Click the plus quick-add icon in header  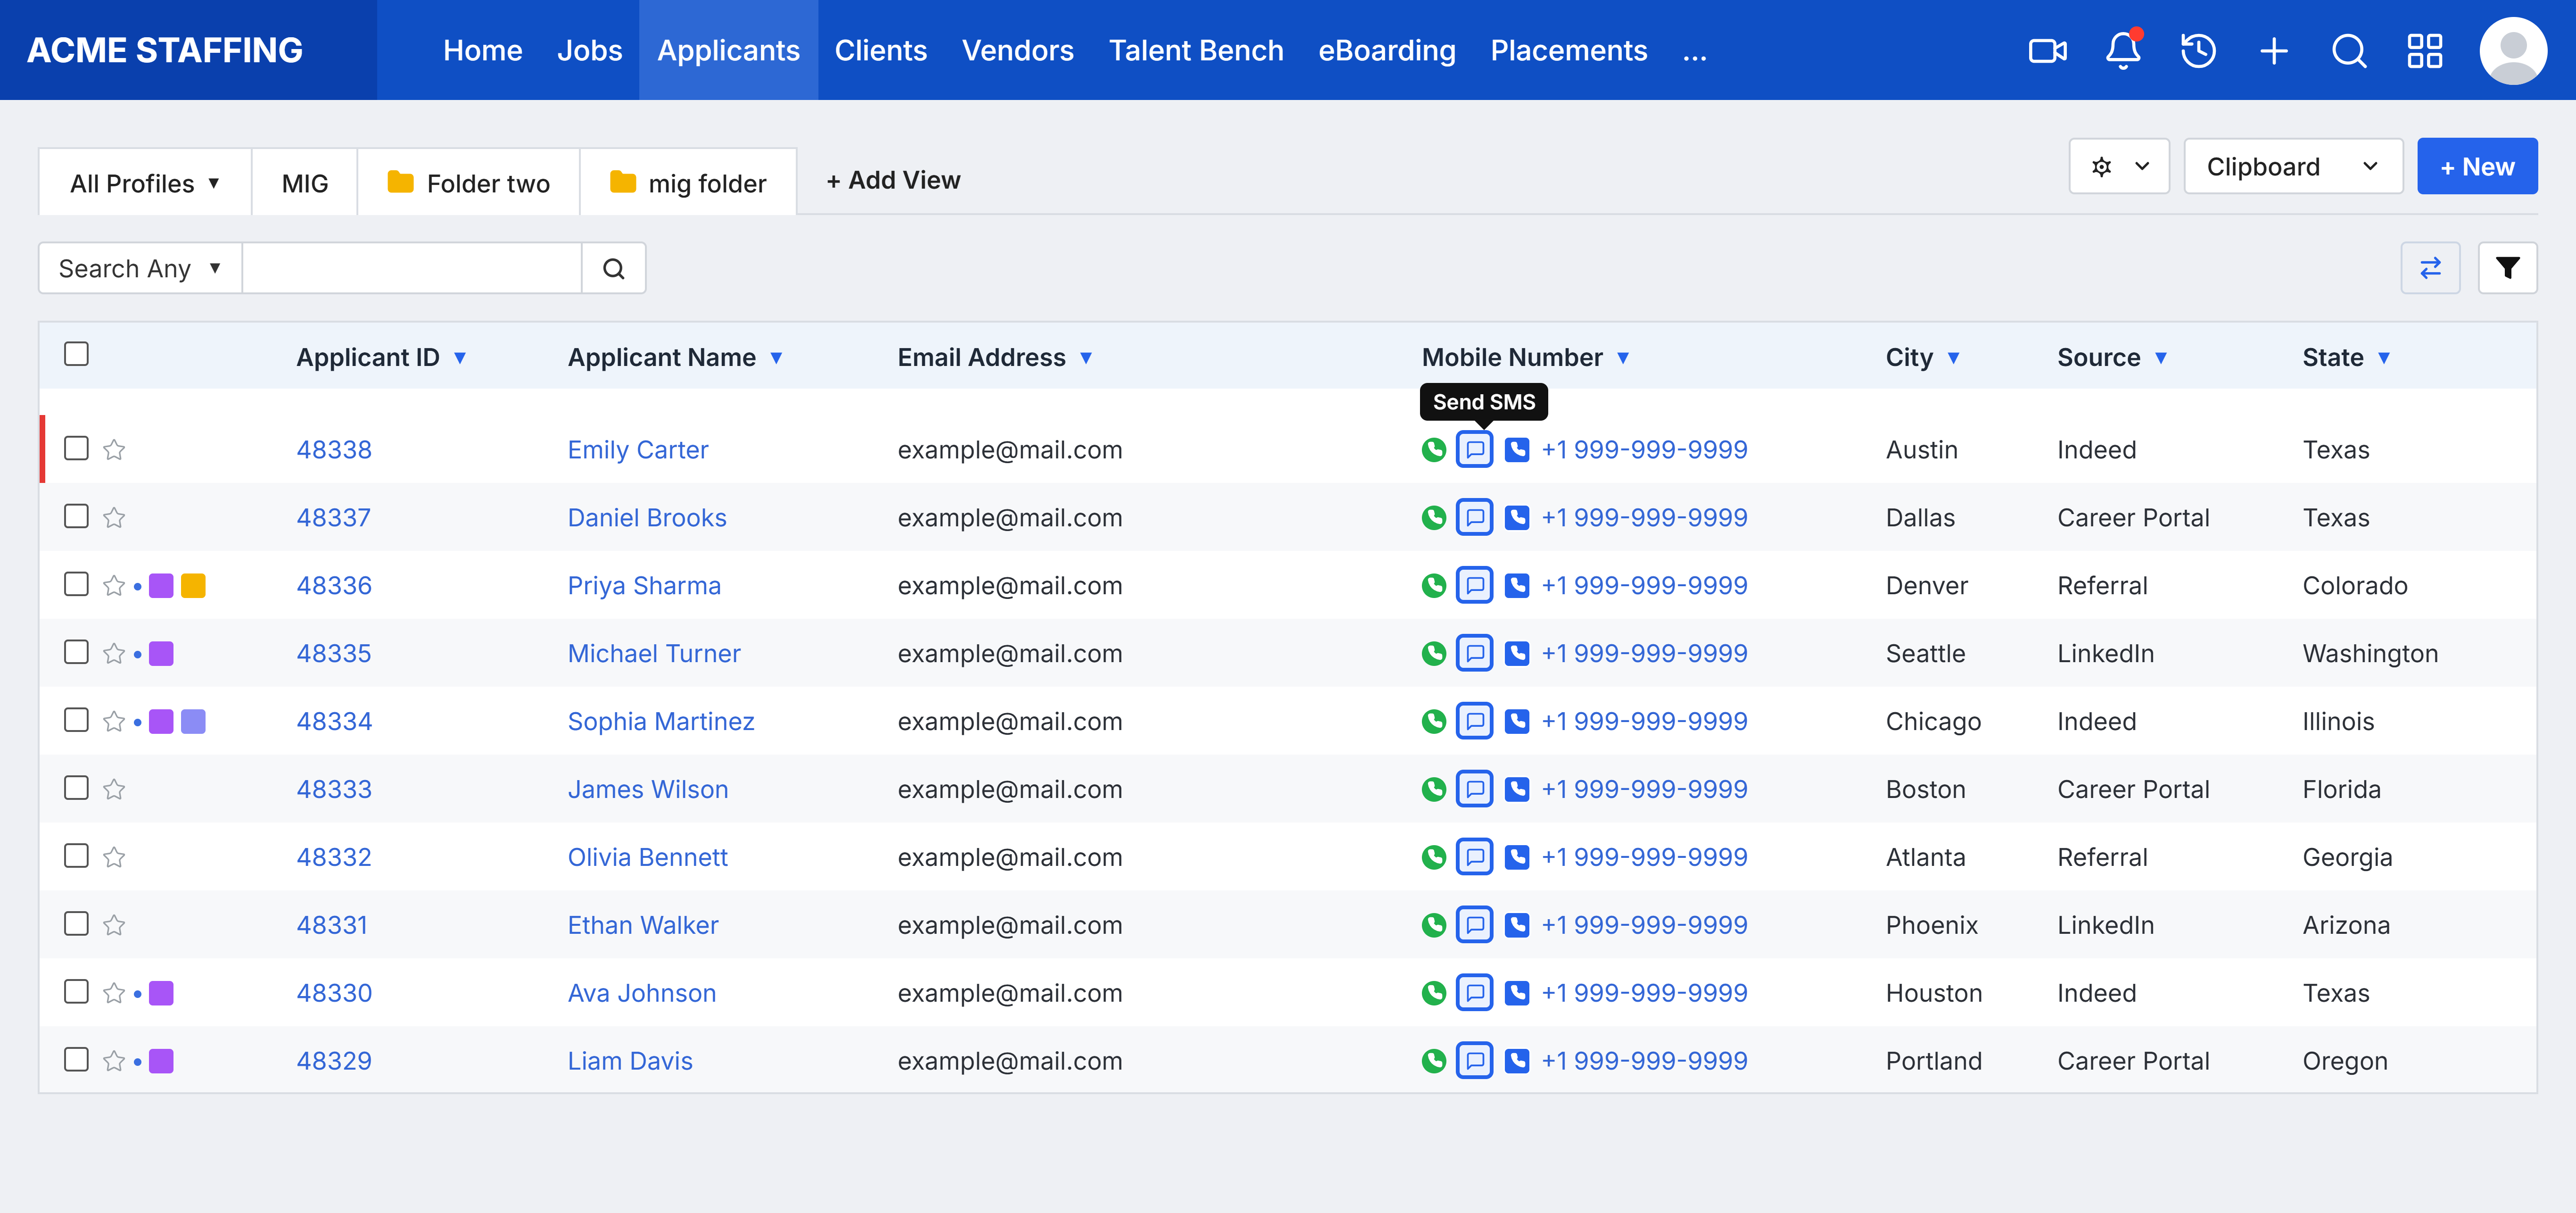pyautogui.click(x=2273, y=50)
